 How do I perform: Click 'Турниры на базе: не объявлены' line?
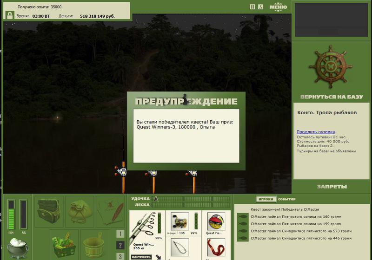[326, 151]
